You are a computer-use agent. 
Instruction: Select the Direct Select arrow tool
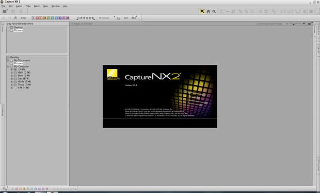(x=202, y=12)
